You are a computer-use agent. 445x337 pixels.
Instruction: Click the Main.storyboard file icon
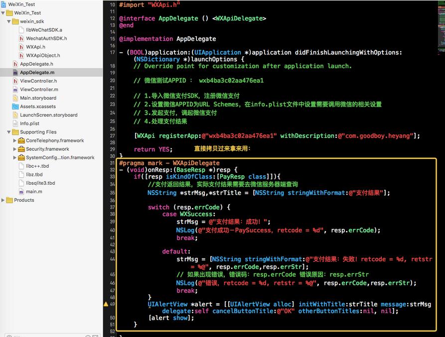(15, 98)
